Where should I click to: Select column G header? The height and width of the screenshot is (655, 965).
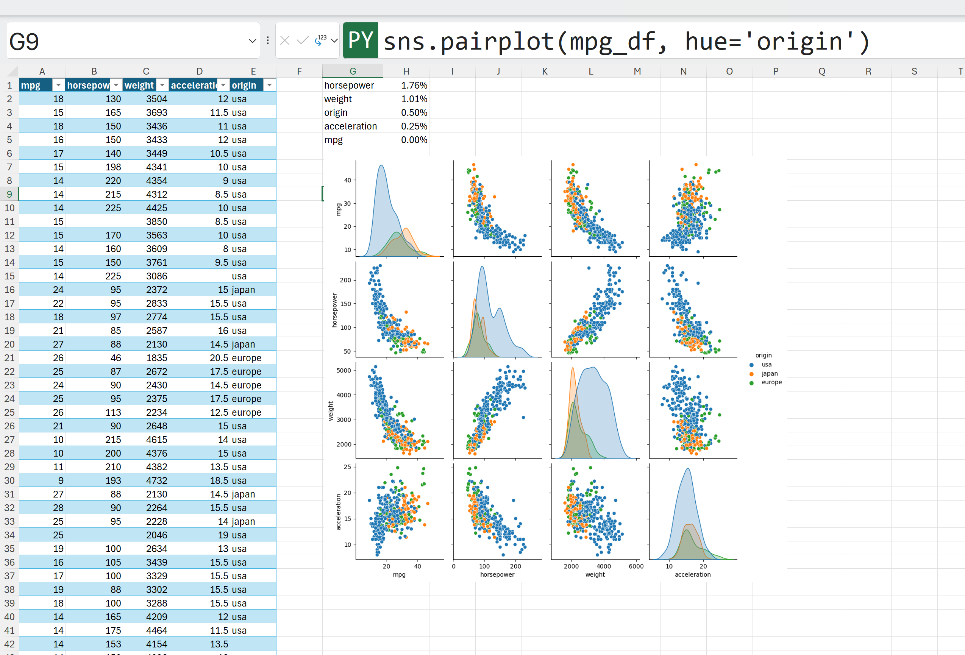[x=353, y=72]
